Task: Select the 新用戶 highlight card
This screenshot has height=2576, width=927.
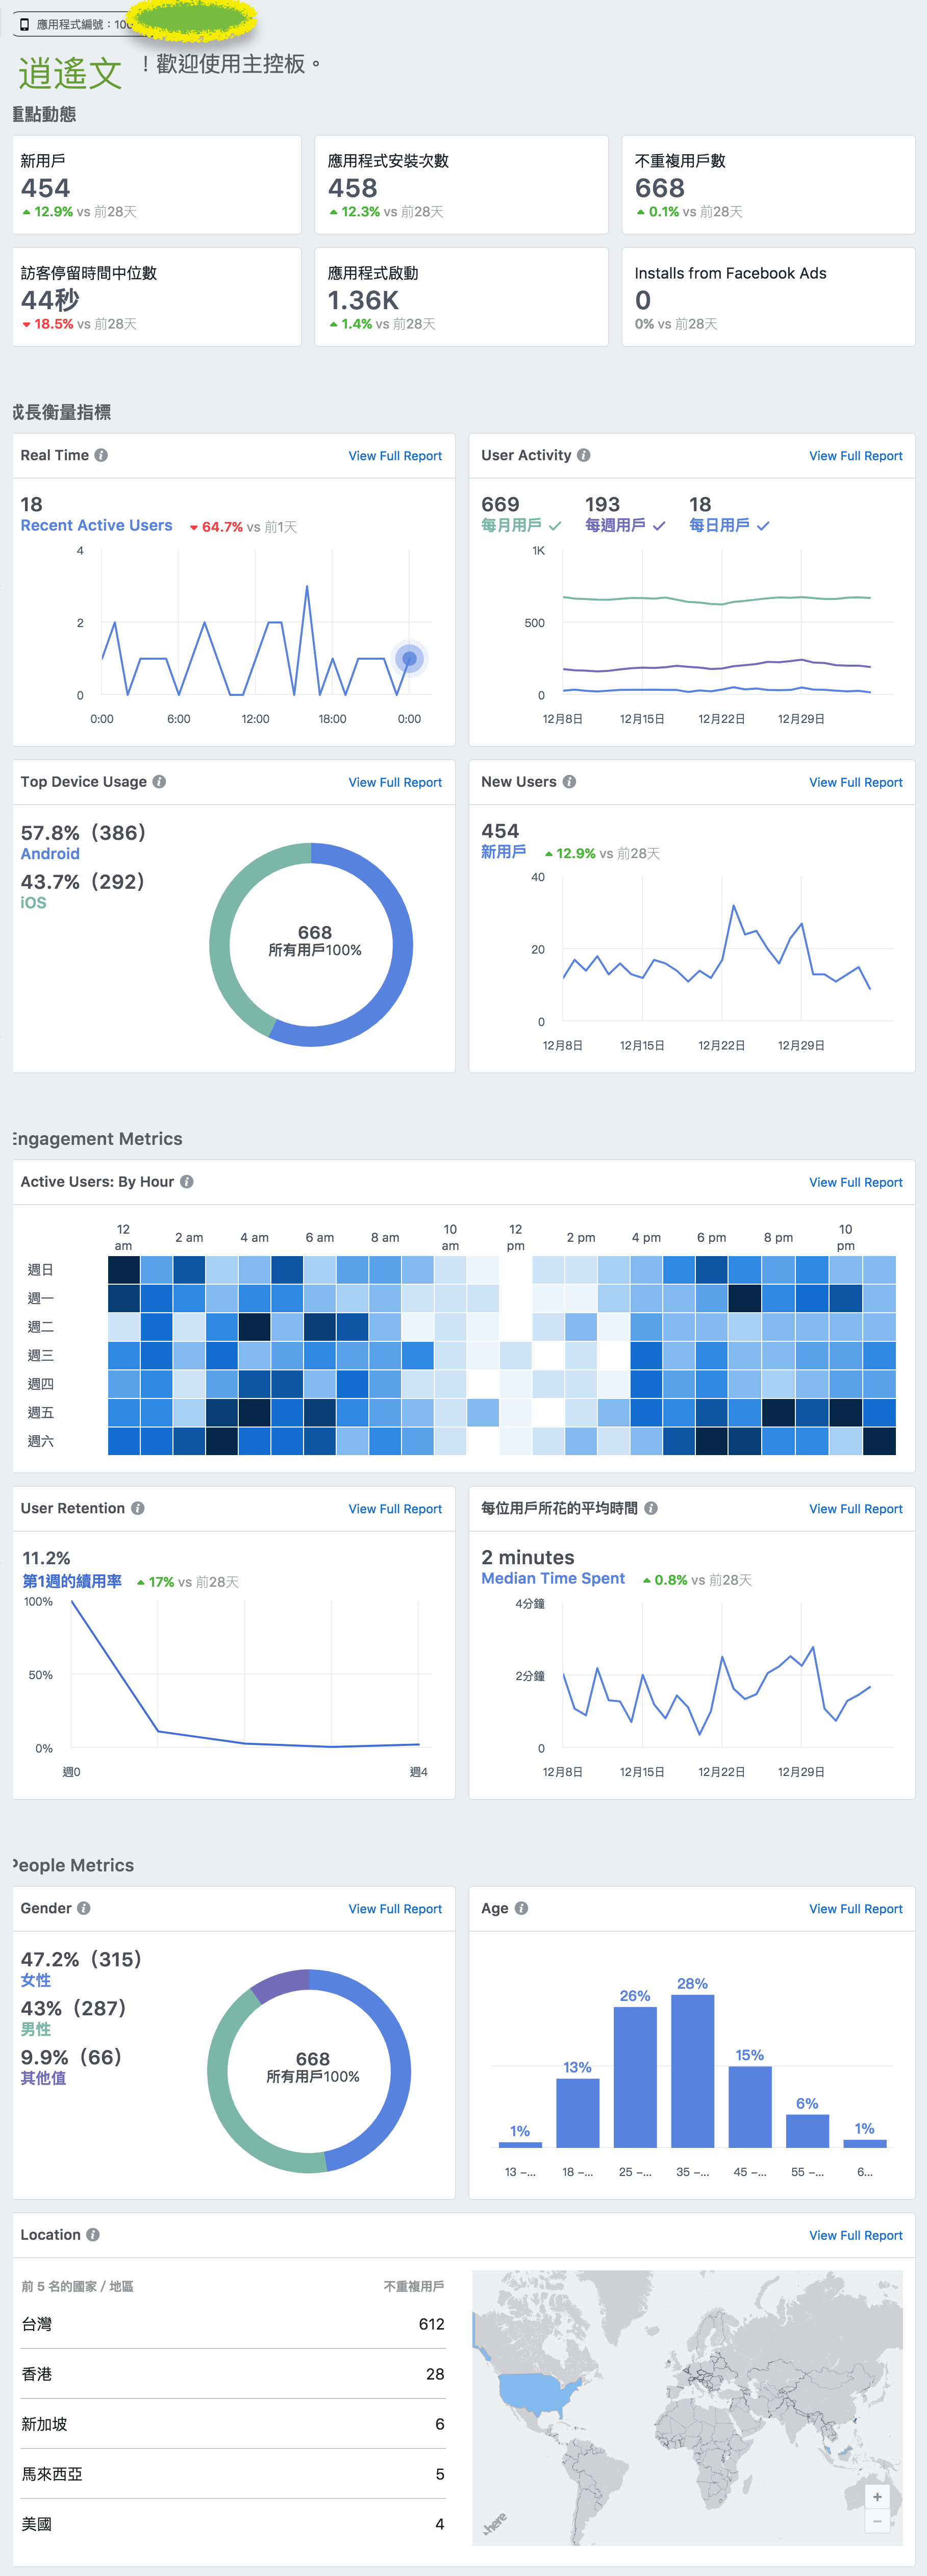Action: [157, 185]
